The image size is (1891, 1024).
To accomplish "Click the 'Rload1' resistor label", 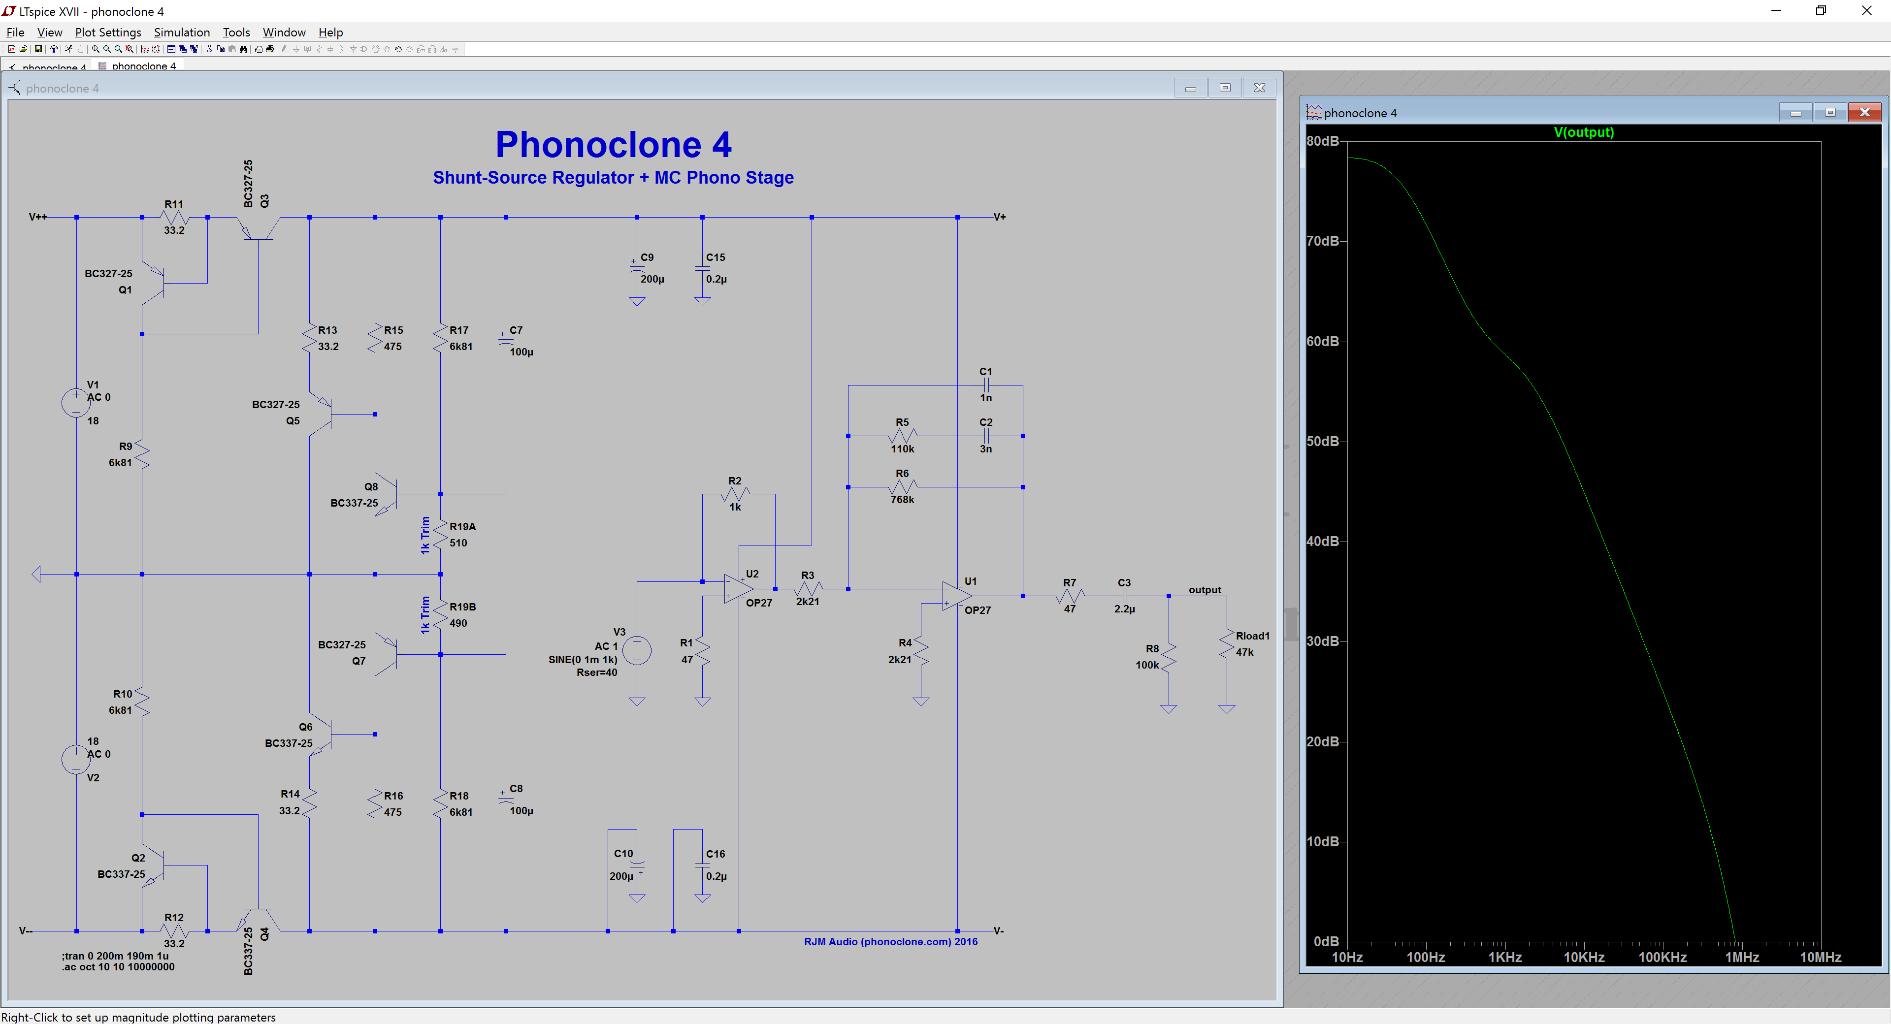I will pyautogui.click(x=1252, y=636).
